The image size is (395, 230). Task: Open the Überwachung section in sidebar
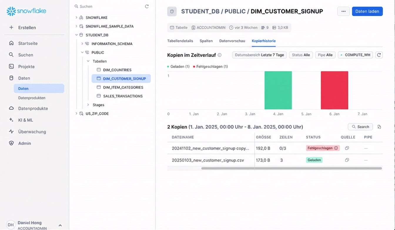32,132
